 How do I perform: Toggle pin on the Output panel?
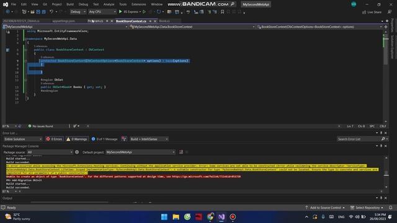[381, 198]
